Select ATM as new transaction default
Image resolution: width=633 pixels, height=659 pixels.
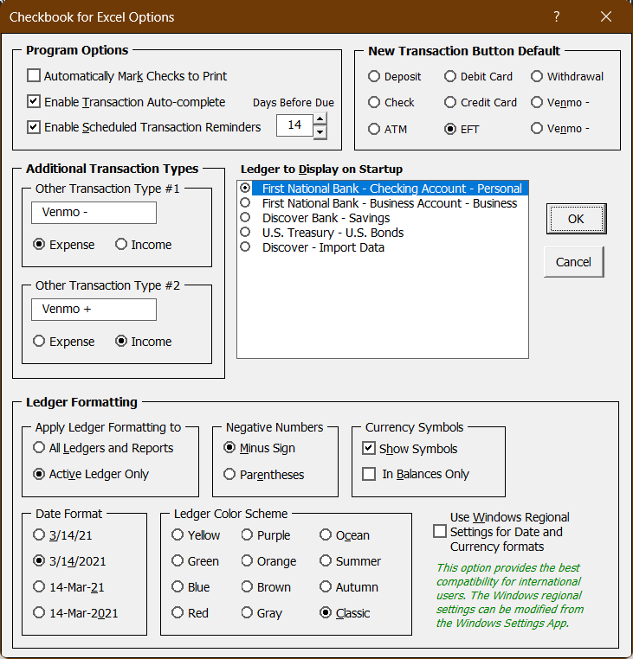point(374,129)
